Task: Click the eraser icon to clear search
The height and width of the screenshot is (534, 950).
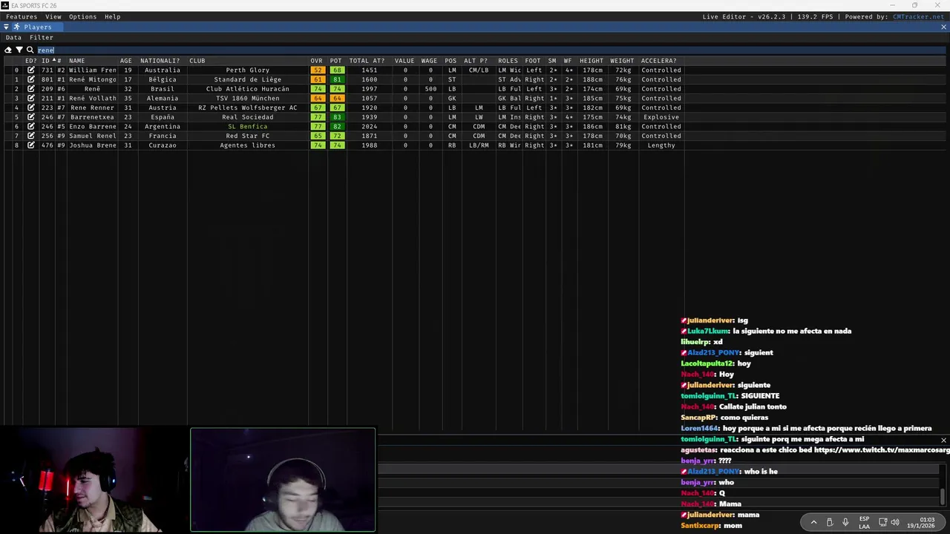Action: point(8,50)
